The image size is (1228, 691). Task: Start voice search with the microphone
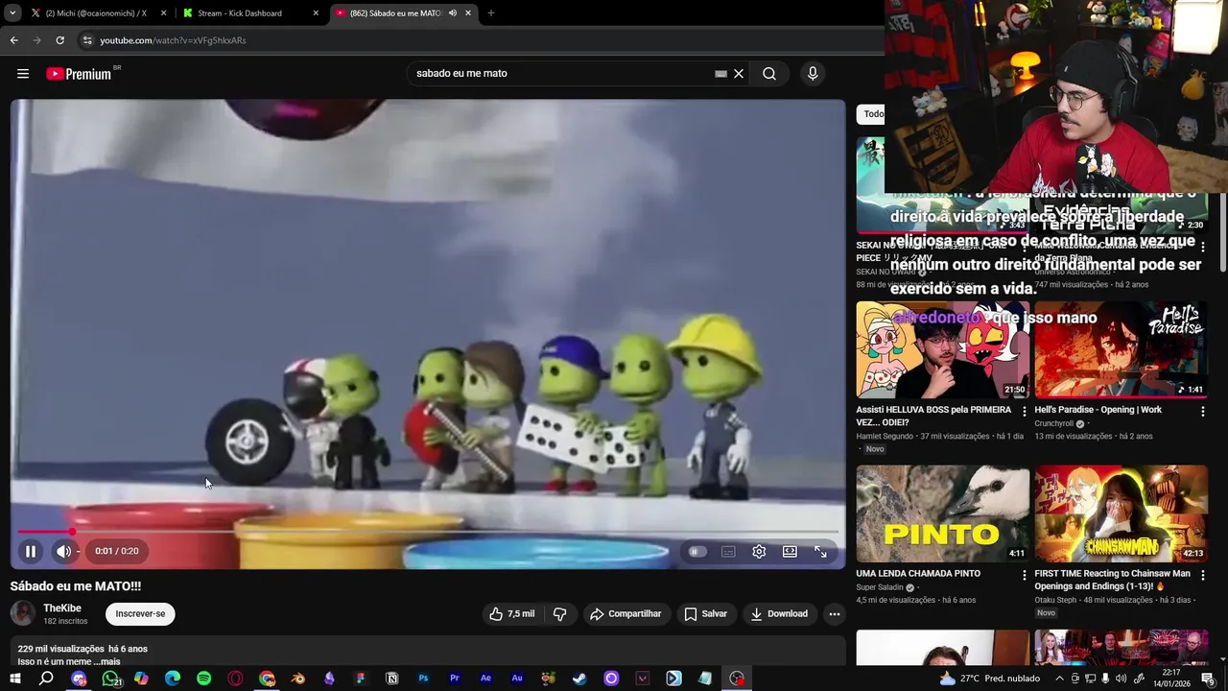coord(813,73)
